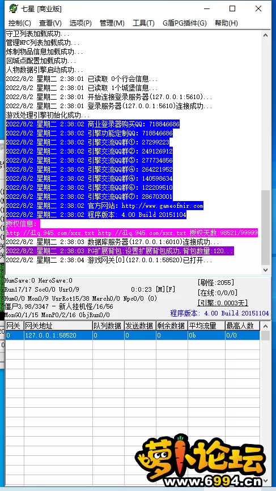Click log line 引擎交流QQ群⑦: 286703001

click(x=90, y=197)
